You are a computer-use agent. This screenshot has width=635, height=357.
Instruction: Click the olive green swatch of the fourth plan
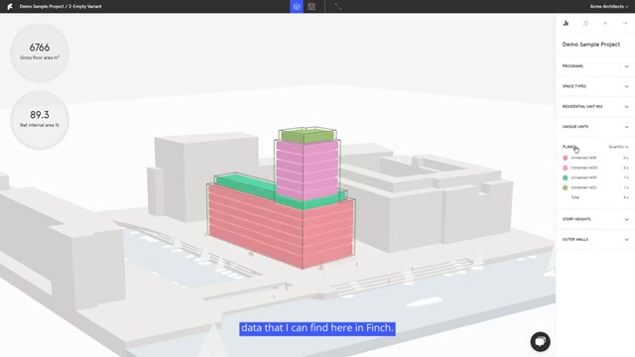(x=566, y=187)
